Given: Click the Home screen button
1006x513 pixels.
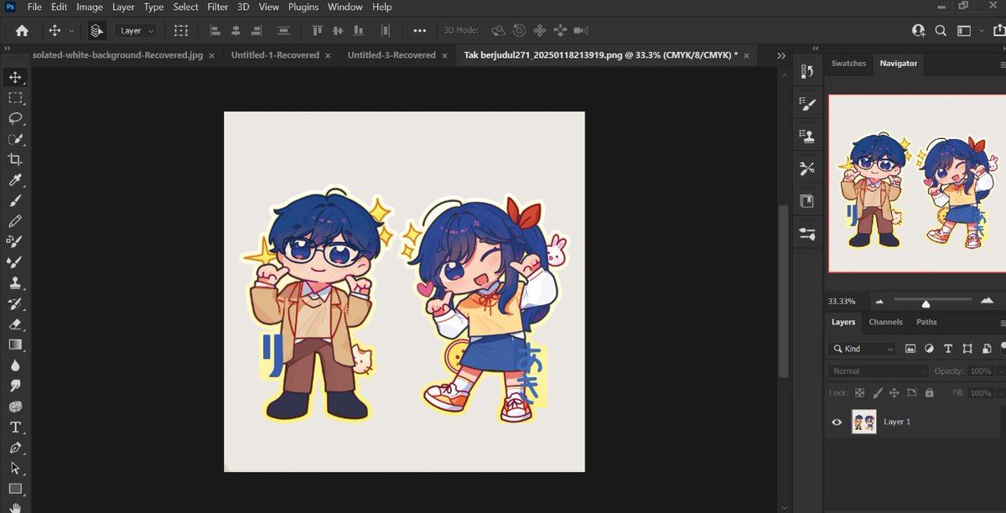Looking at the screenshot, I should [x=20, y=30].
